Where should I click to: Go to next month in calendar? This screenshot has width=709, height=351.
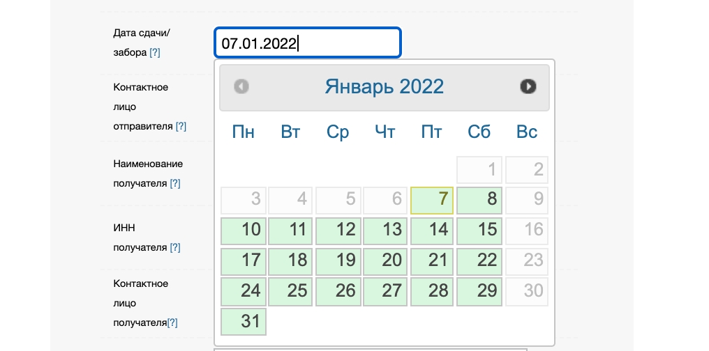[528, 86]
